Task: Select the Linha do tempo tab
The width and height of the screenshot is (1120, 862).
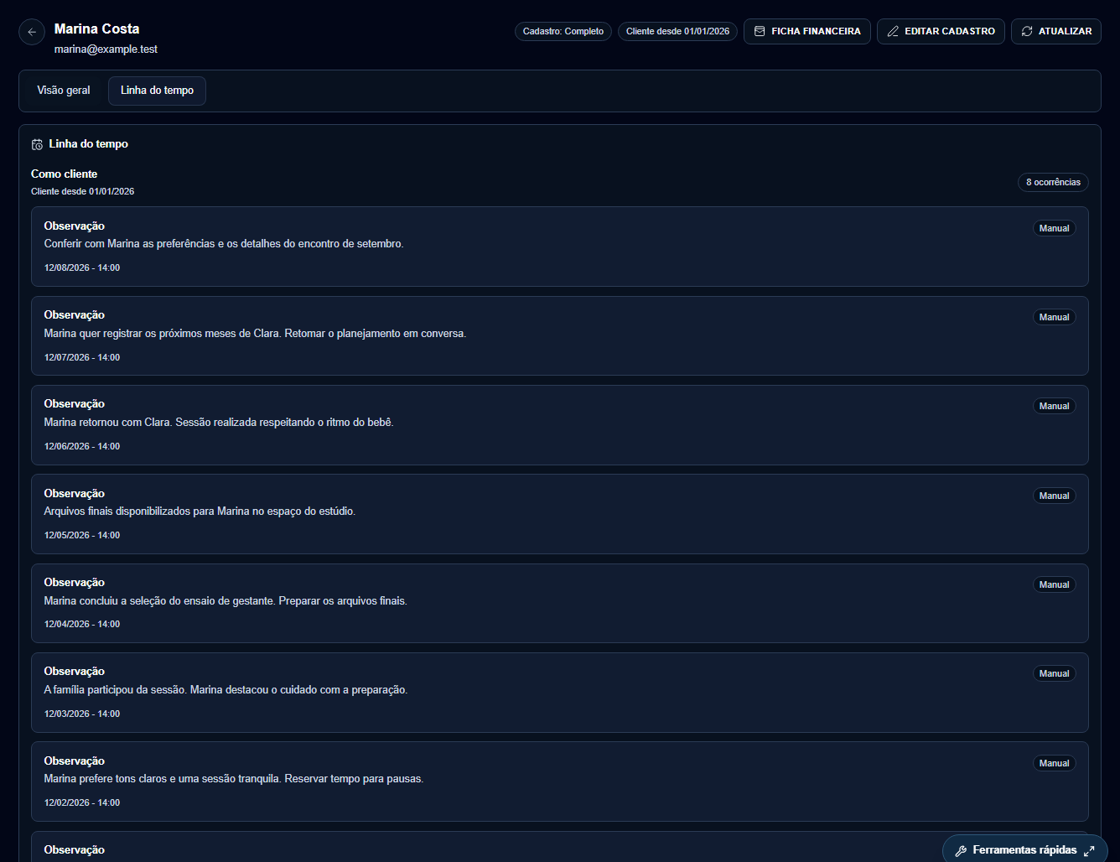Action: (157, 91)
